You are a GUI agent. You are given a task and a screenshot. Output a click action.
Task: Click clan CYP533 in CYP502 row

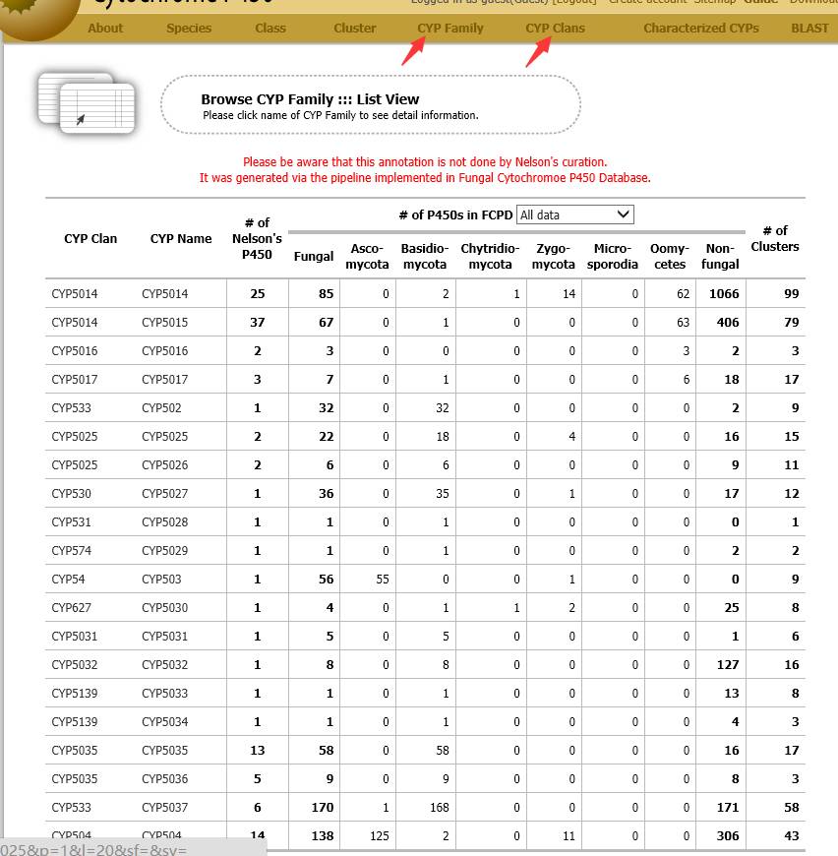point(71,407)
